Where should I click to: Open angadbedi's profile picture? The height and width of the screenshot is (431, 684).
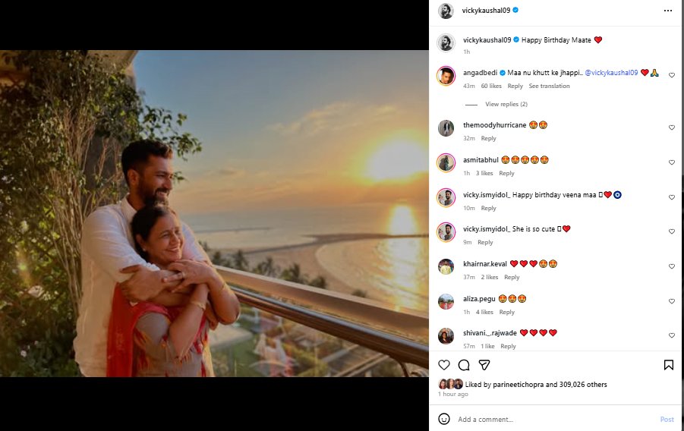(446, 76)
